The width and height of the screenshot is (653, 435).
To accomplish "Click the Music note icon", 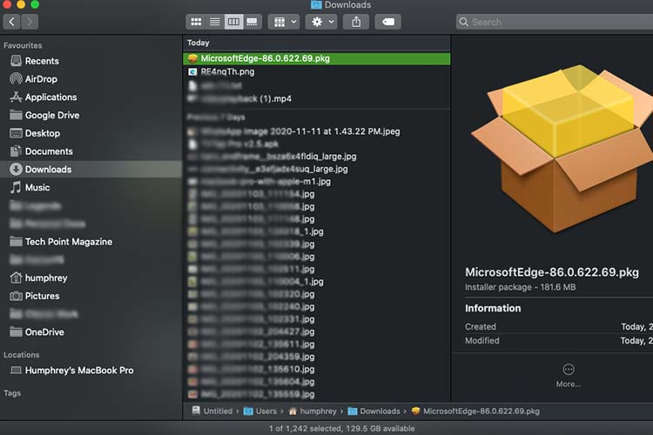I will click(16, 187).
